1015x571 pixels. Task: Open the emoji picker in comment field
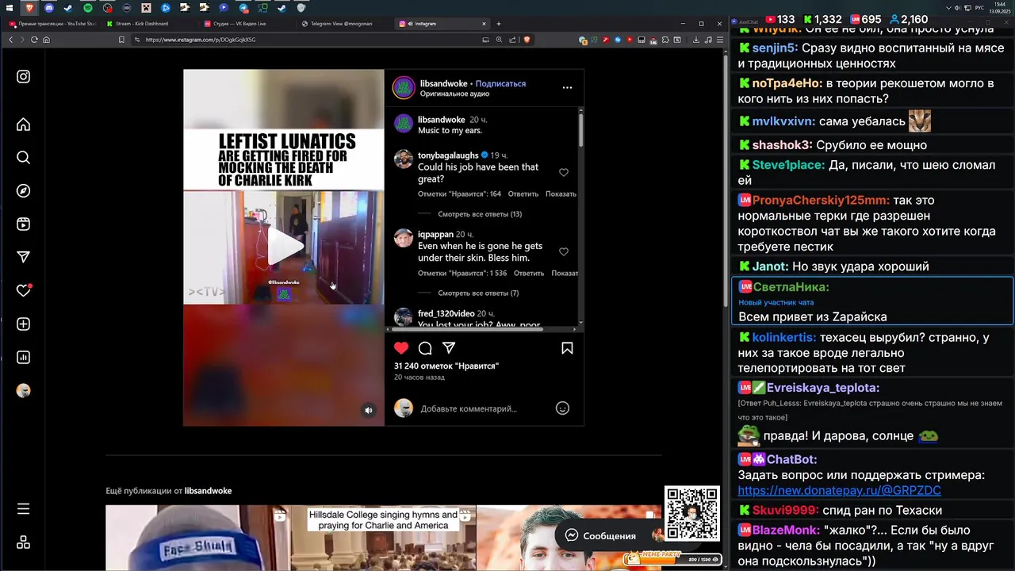tap(562, 408)
